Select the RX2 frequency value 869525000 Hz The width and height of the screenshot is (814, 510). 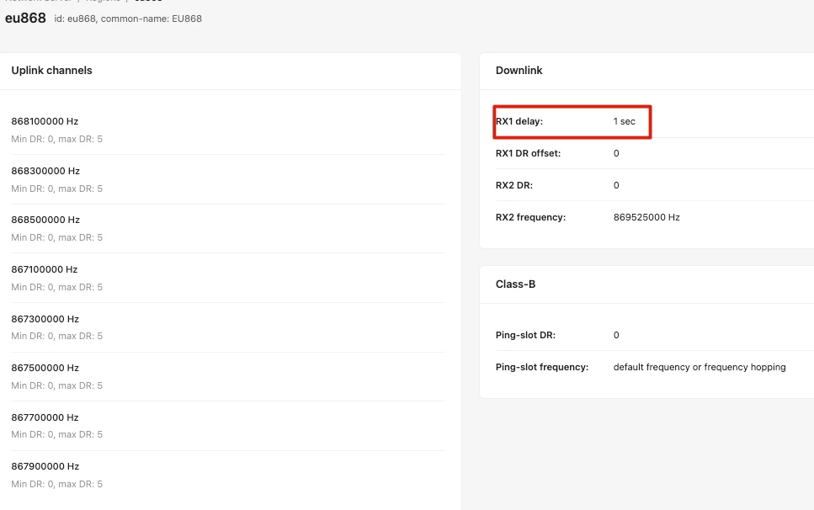[x=646, y=217]
